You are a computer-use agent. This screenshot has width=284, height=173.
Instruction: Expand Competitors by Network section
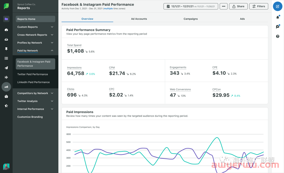[x=35, y=93]
